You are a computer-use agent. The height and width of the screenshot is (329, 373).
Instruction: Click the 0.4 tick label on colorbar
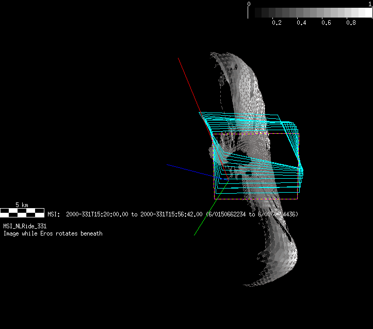coord(301,23)
